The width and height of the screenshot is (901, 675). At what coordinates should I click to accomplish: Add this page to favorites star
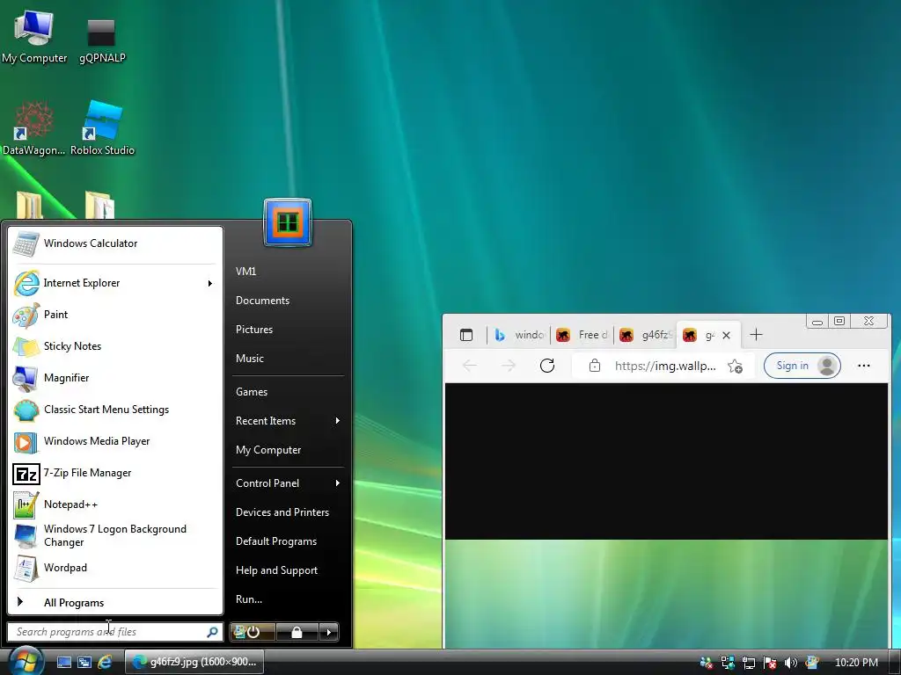coord(735,367)
